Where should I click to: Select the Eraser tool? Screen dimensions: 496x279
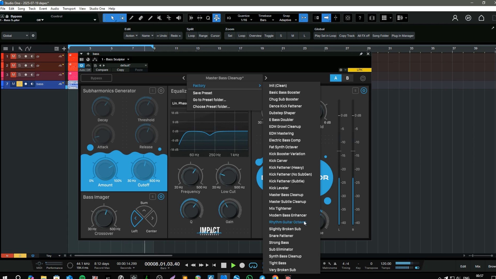coord(141,18)
